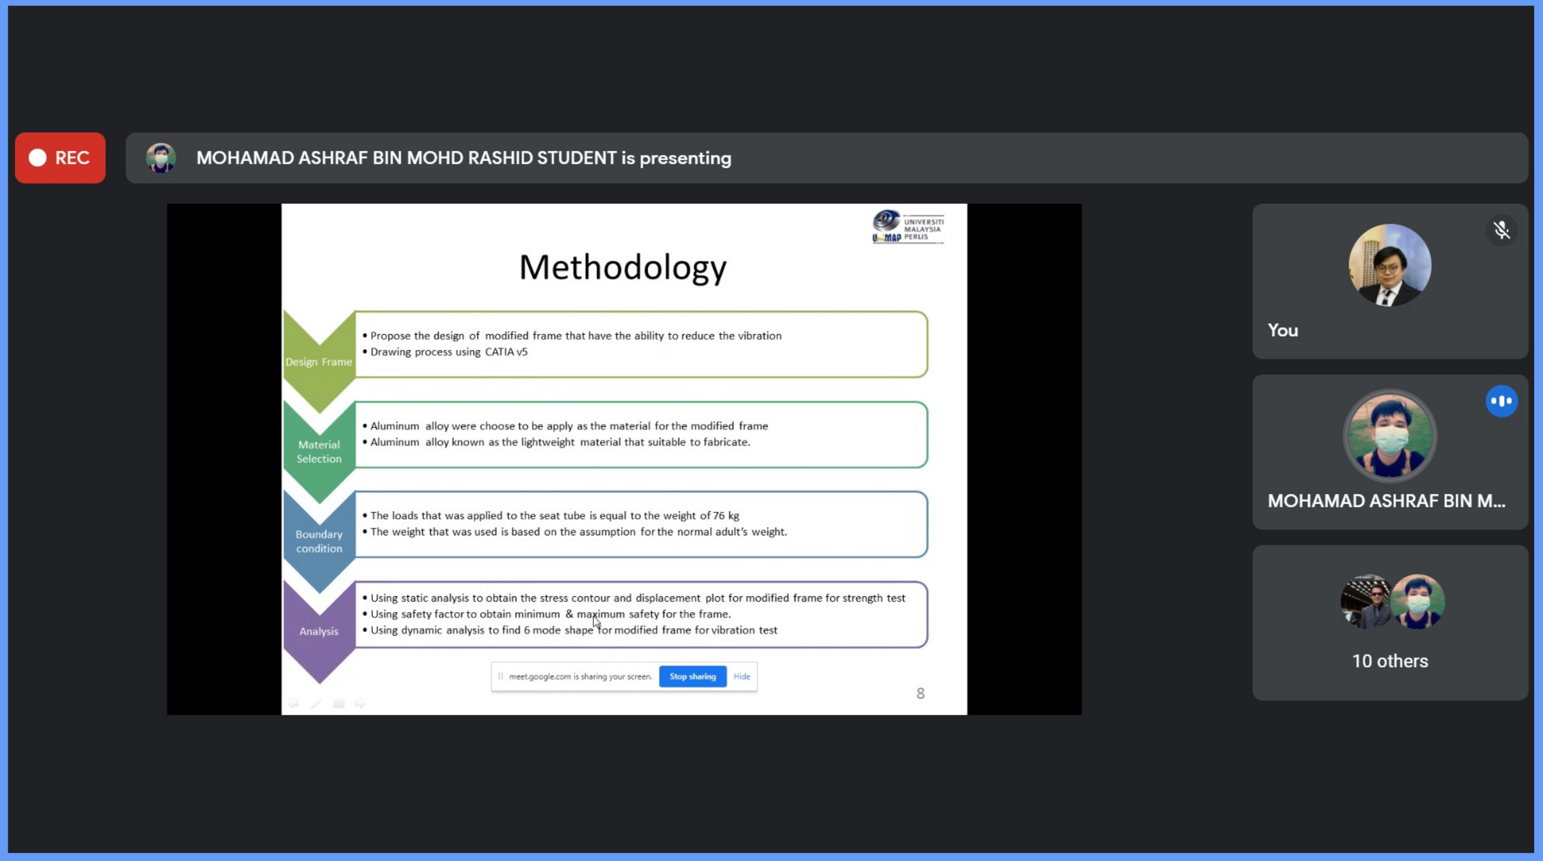1543x861 pixels.
Task: Click the purple Analysis chevron on slide
Action: tap(319, 631)
